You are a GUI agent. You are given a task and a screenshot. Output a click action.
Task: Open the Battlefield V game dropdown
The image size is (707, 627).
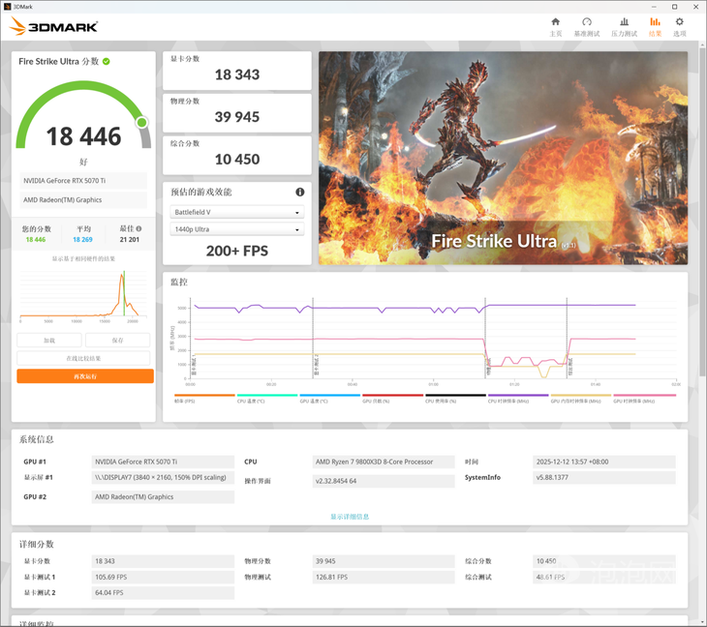pyautogui.click(x=237, y=212)
